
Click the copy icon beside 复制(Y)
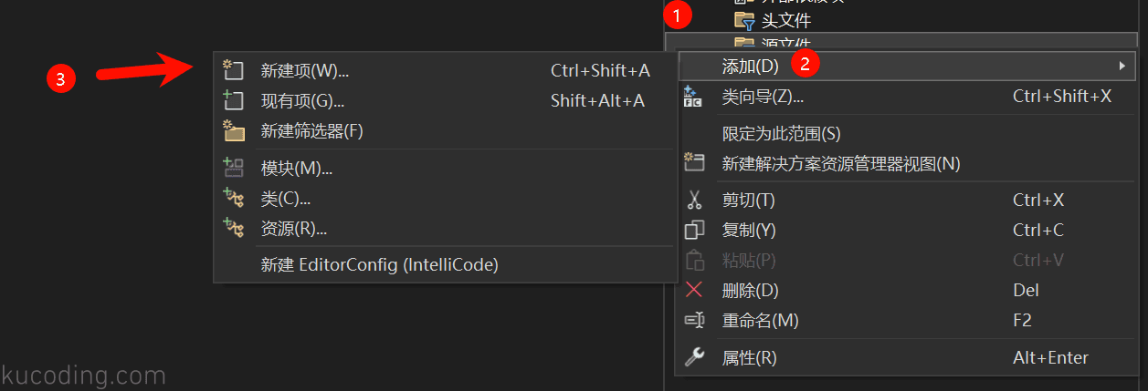694,230
